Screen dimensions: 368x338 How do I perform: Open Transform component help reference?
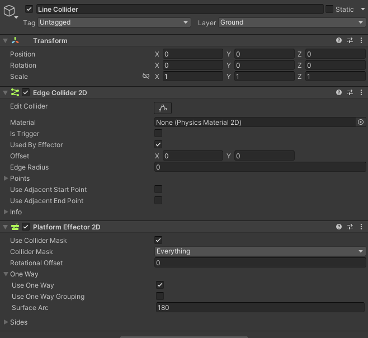click(339, 41)
